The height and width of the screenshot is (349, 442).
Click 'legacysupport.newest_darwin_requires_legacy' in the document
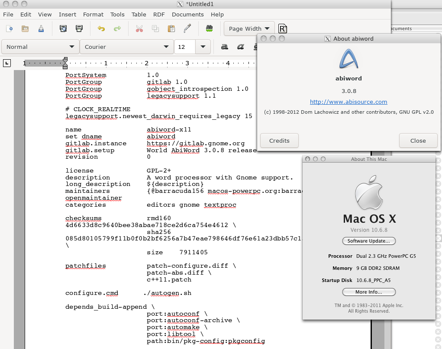tap(153, 116)
